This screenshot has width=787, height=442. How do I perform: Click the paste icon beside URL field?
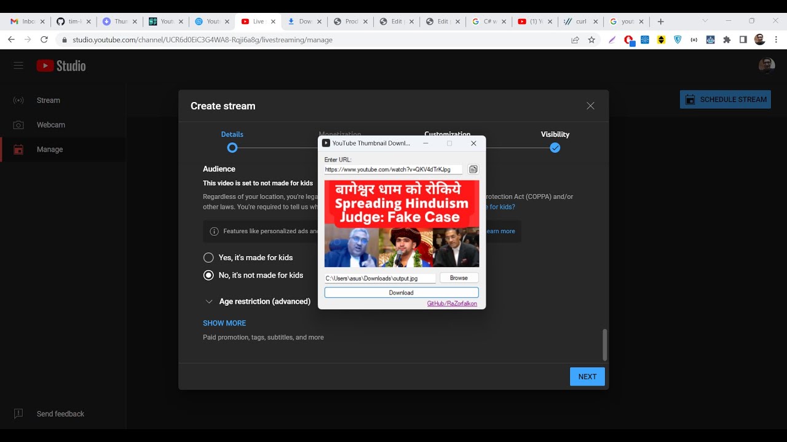click(473, 169)
